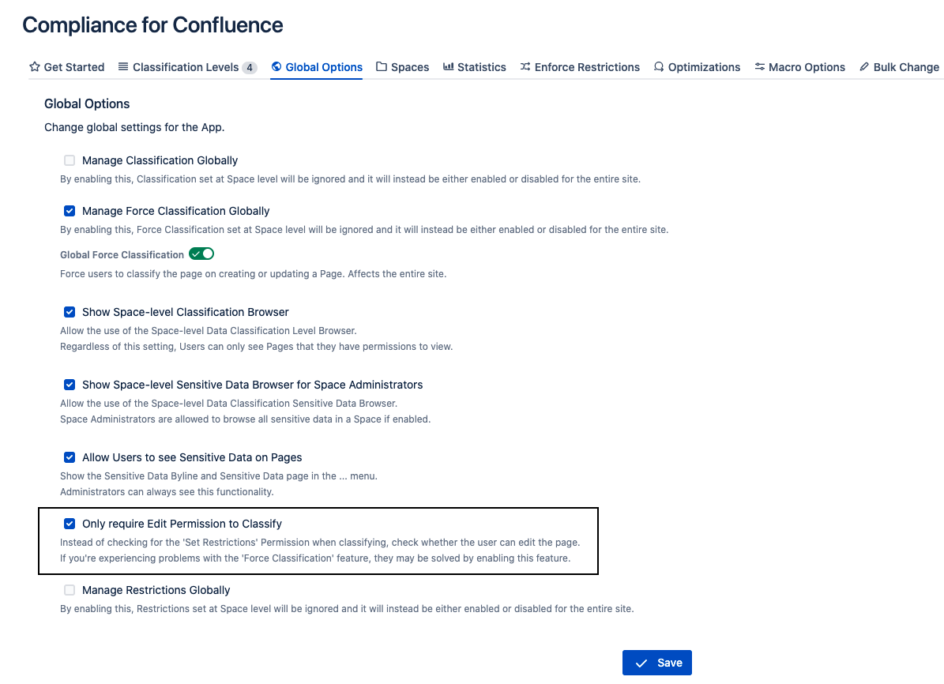Uncheck Show Space-level Classification Browser
Viewport: 944px width, 684px height.
point(70,312)
